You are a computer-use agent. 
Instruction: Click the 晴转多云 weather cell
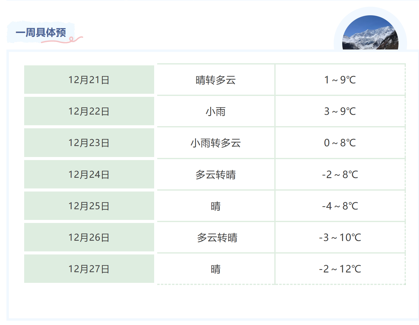tap(216, 80)
